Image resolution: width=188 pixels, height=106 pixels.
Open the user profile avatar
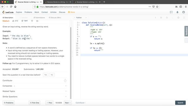[184, 12]
